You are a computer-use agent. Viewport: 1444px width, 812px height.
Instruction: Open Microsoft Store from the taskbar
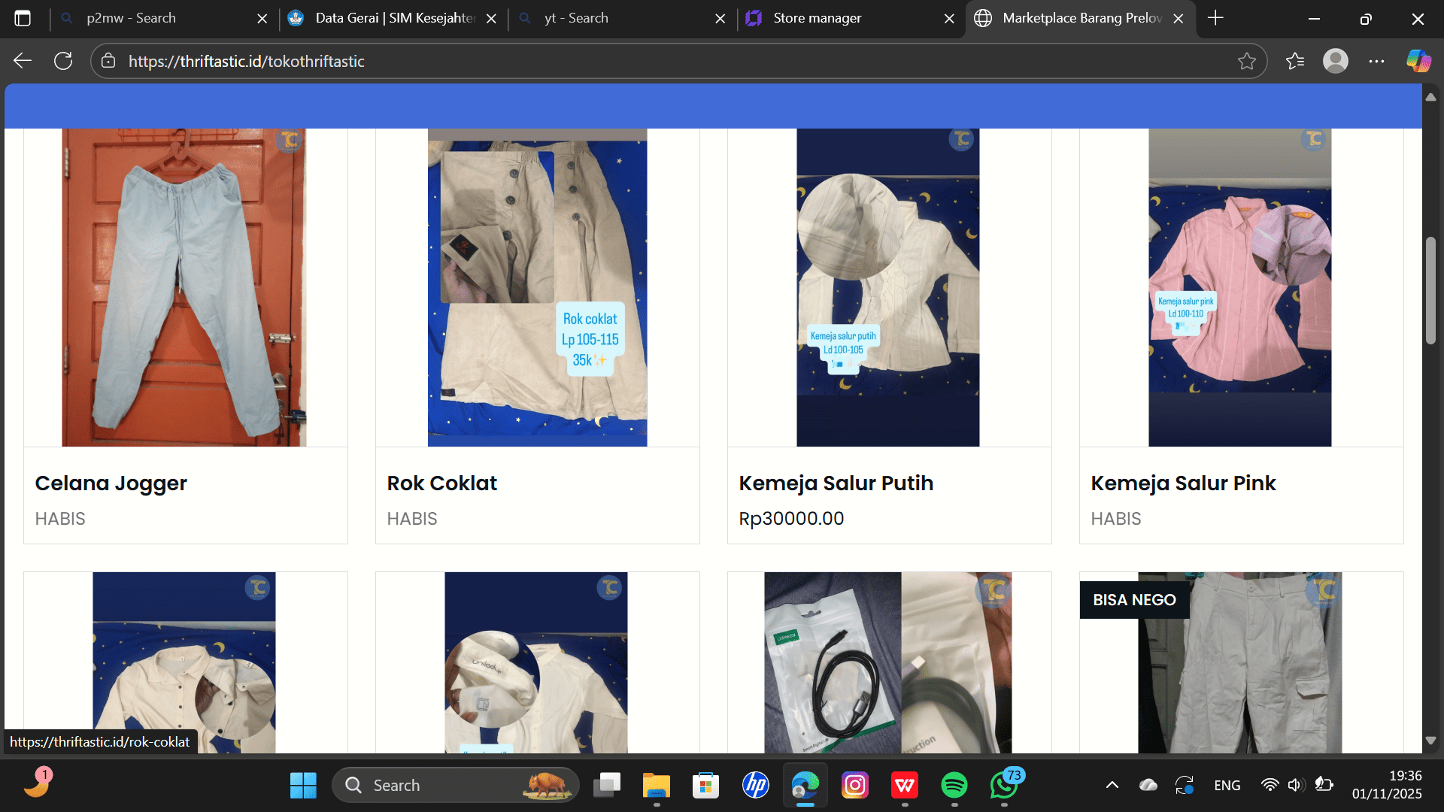[x=705, y=786]
